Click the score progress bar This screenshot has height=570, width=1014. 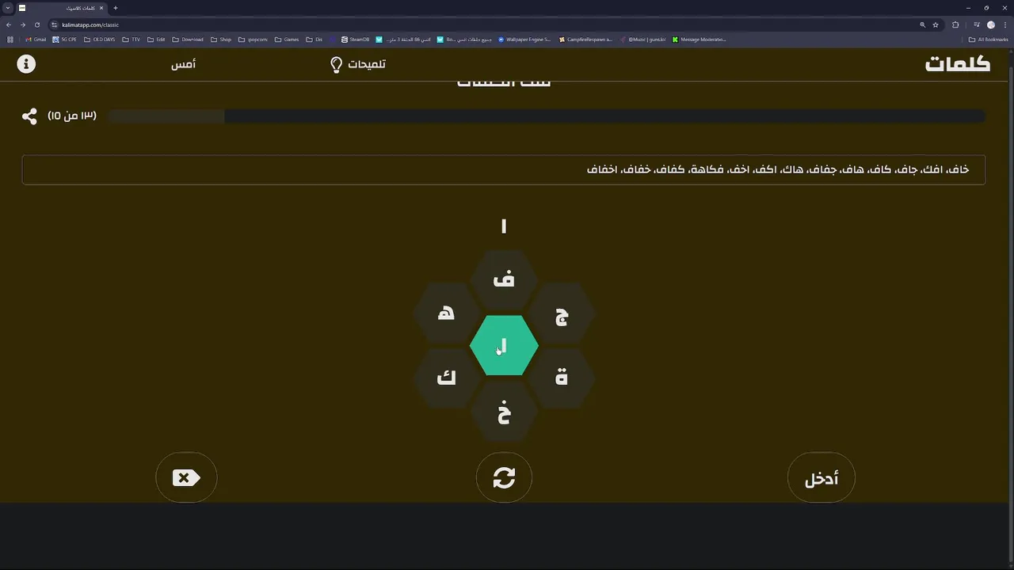point(547,116)
